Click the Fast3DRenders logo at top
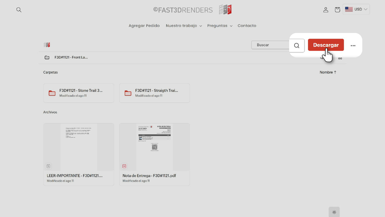This screenshot has height=217, width=385. (x=192, y=10)
